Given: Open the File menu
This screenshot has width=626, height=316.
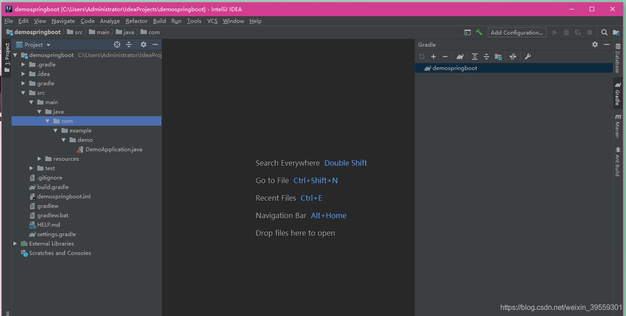Looking at the screenshot, I should tap(9, 21).
